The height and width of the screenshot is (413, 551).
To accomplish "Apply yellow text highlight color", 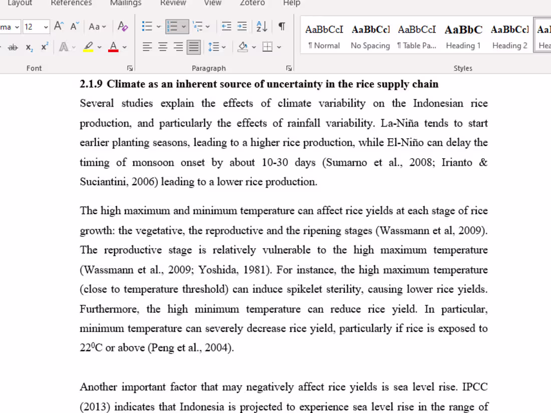I will click(x=88, y=47).
